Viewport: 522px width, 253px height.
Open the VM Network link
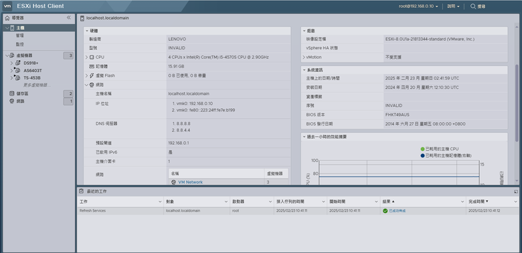point(190,182)
